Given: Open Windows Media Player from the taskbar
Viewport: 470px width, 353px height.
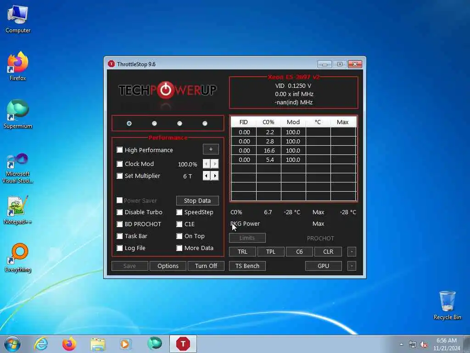Looking at the screenshot, I should click(125, 344).
